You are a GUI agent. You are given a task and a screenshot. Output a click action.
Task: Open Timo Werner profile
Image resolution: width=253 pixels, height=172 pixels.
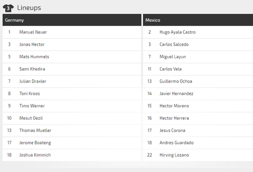coord(32,106)
